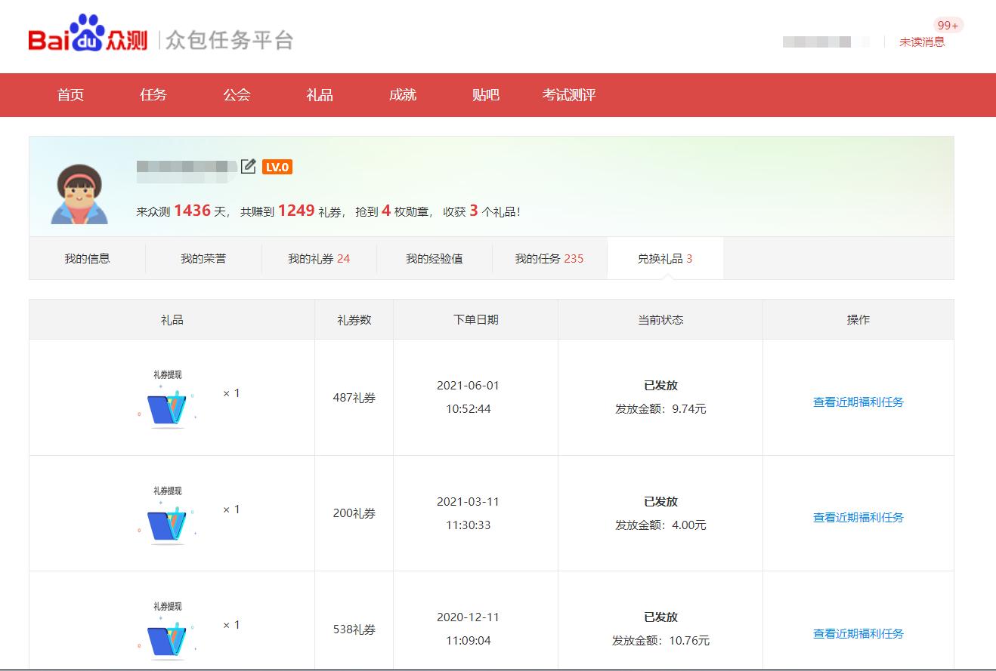Click the edit pencil icon beside username
This screenshot has height=671, width=996.
248,167
